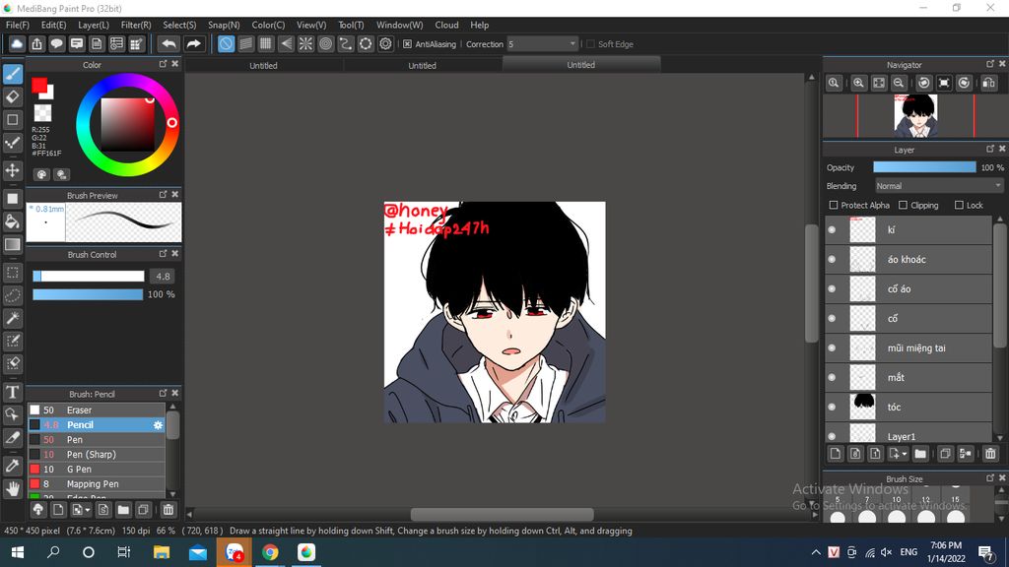Image resolution: width=1009 pixels, height=567 pixels.
Task: Toggle AntiAliasing checkbox
Action: (407, 44)
